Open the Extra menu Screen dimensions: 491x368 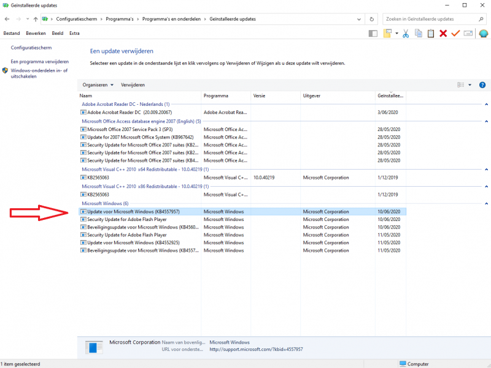pyautogui.click(x=74, y=33)
